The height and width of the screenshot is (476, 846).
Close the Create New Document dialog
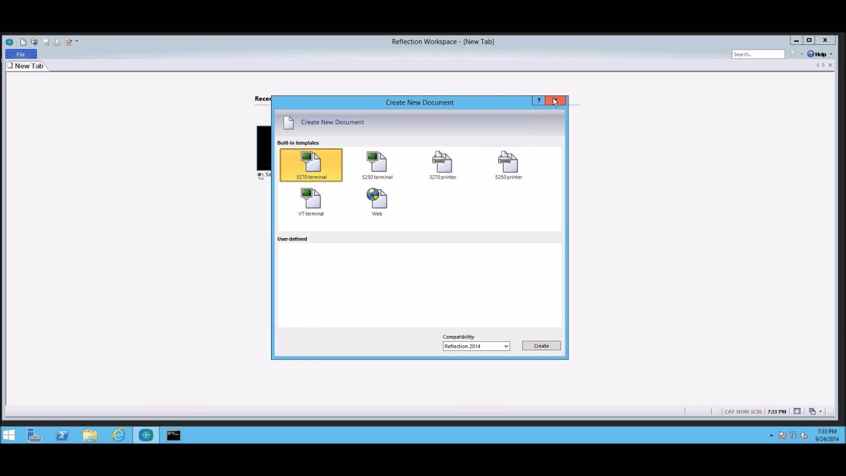coord(556,101)
